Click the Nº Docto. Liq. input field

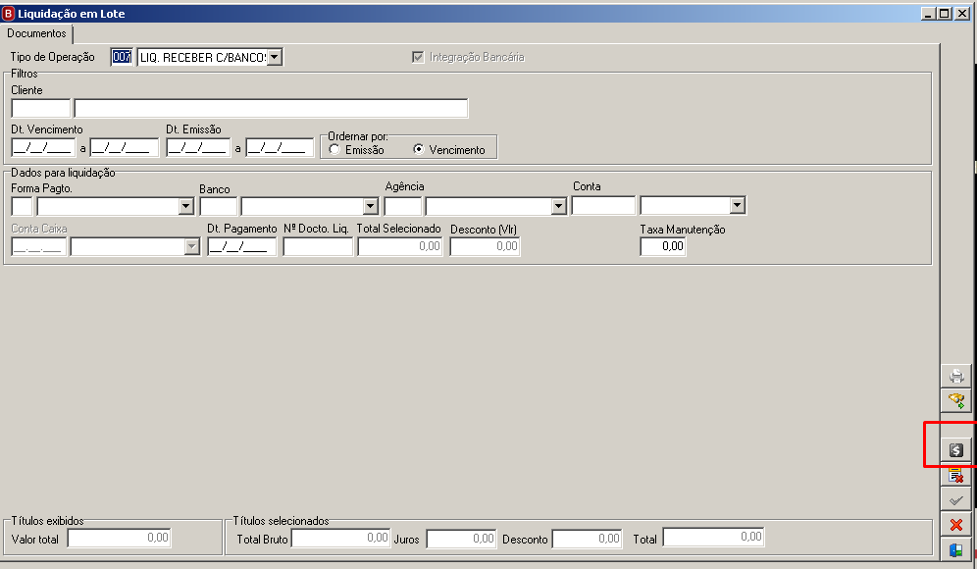click(318, 247)
